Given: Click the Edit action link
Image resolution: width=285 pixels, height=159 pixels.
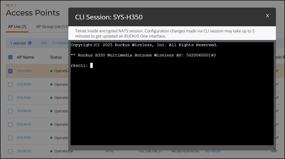Looking at the screenshot, I should coord(44,43).
